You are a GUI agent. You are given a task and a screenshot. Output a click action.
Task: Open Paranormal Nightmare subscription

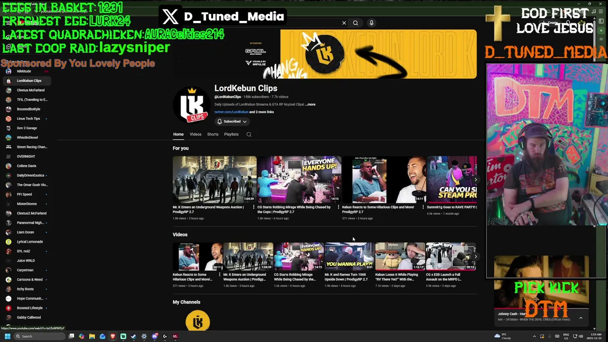click(27, 223)
